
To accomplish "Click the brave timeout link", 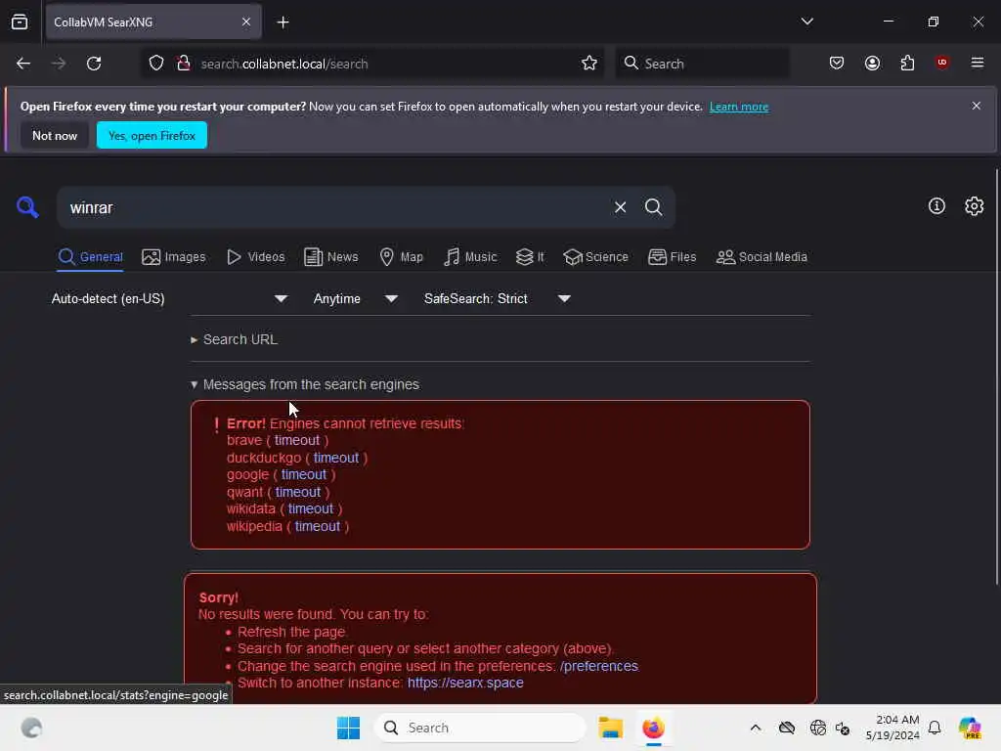I will [297, 441].
